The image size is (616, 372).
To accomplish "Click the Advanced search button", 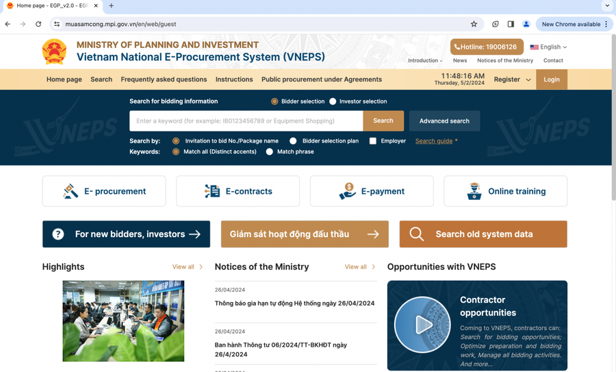I will (x=444, y=121).
